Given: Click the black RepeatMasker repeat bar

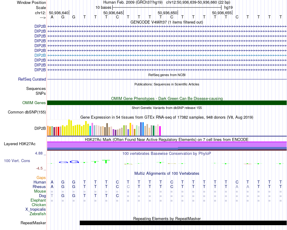Looking at the screenshot, I should [x=183, y=223].
